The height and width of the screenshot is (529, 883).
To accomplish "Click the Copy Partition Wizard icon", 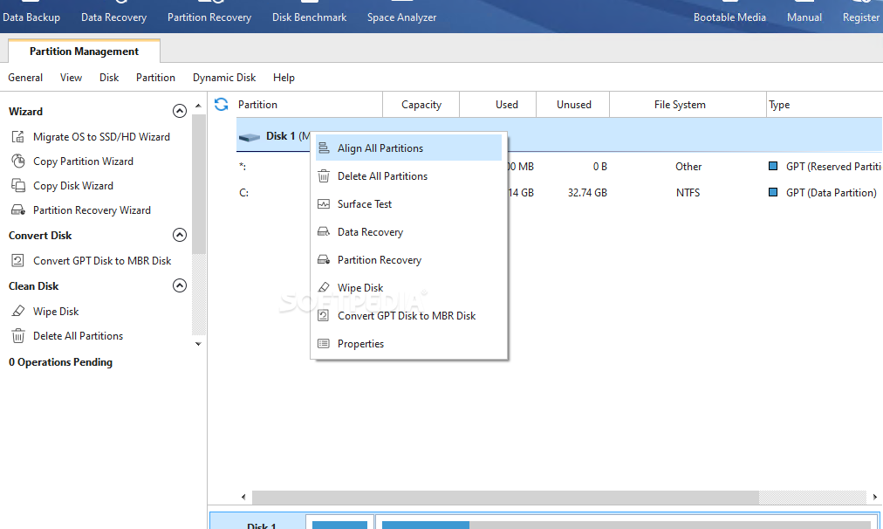I will [x=18, y=161].
